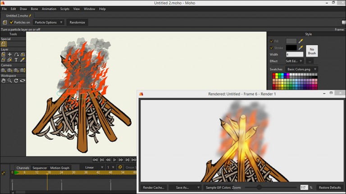The height and width of the screenshot is (194, 346).
Task: Click the Restore Defaults button
Action: (x=330, y=187)
